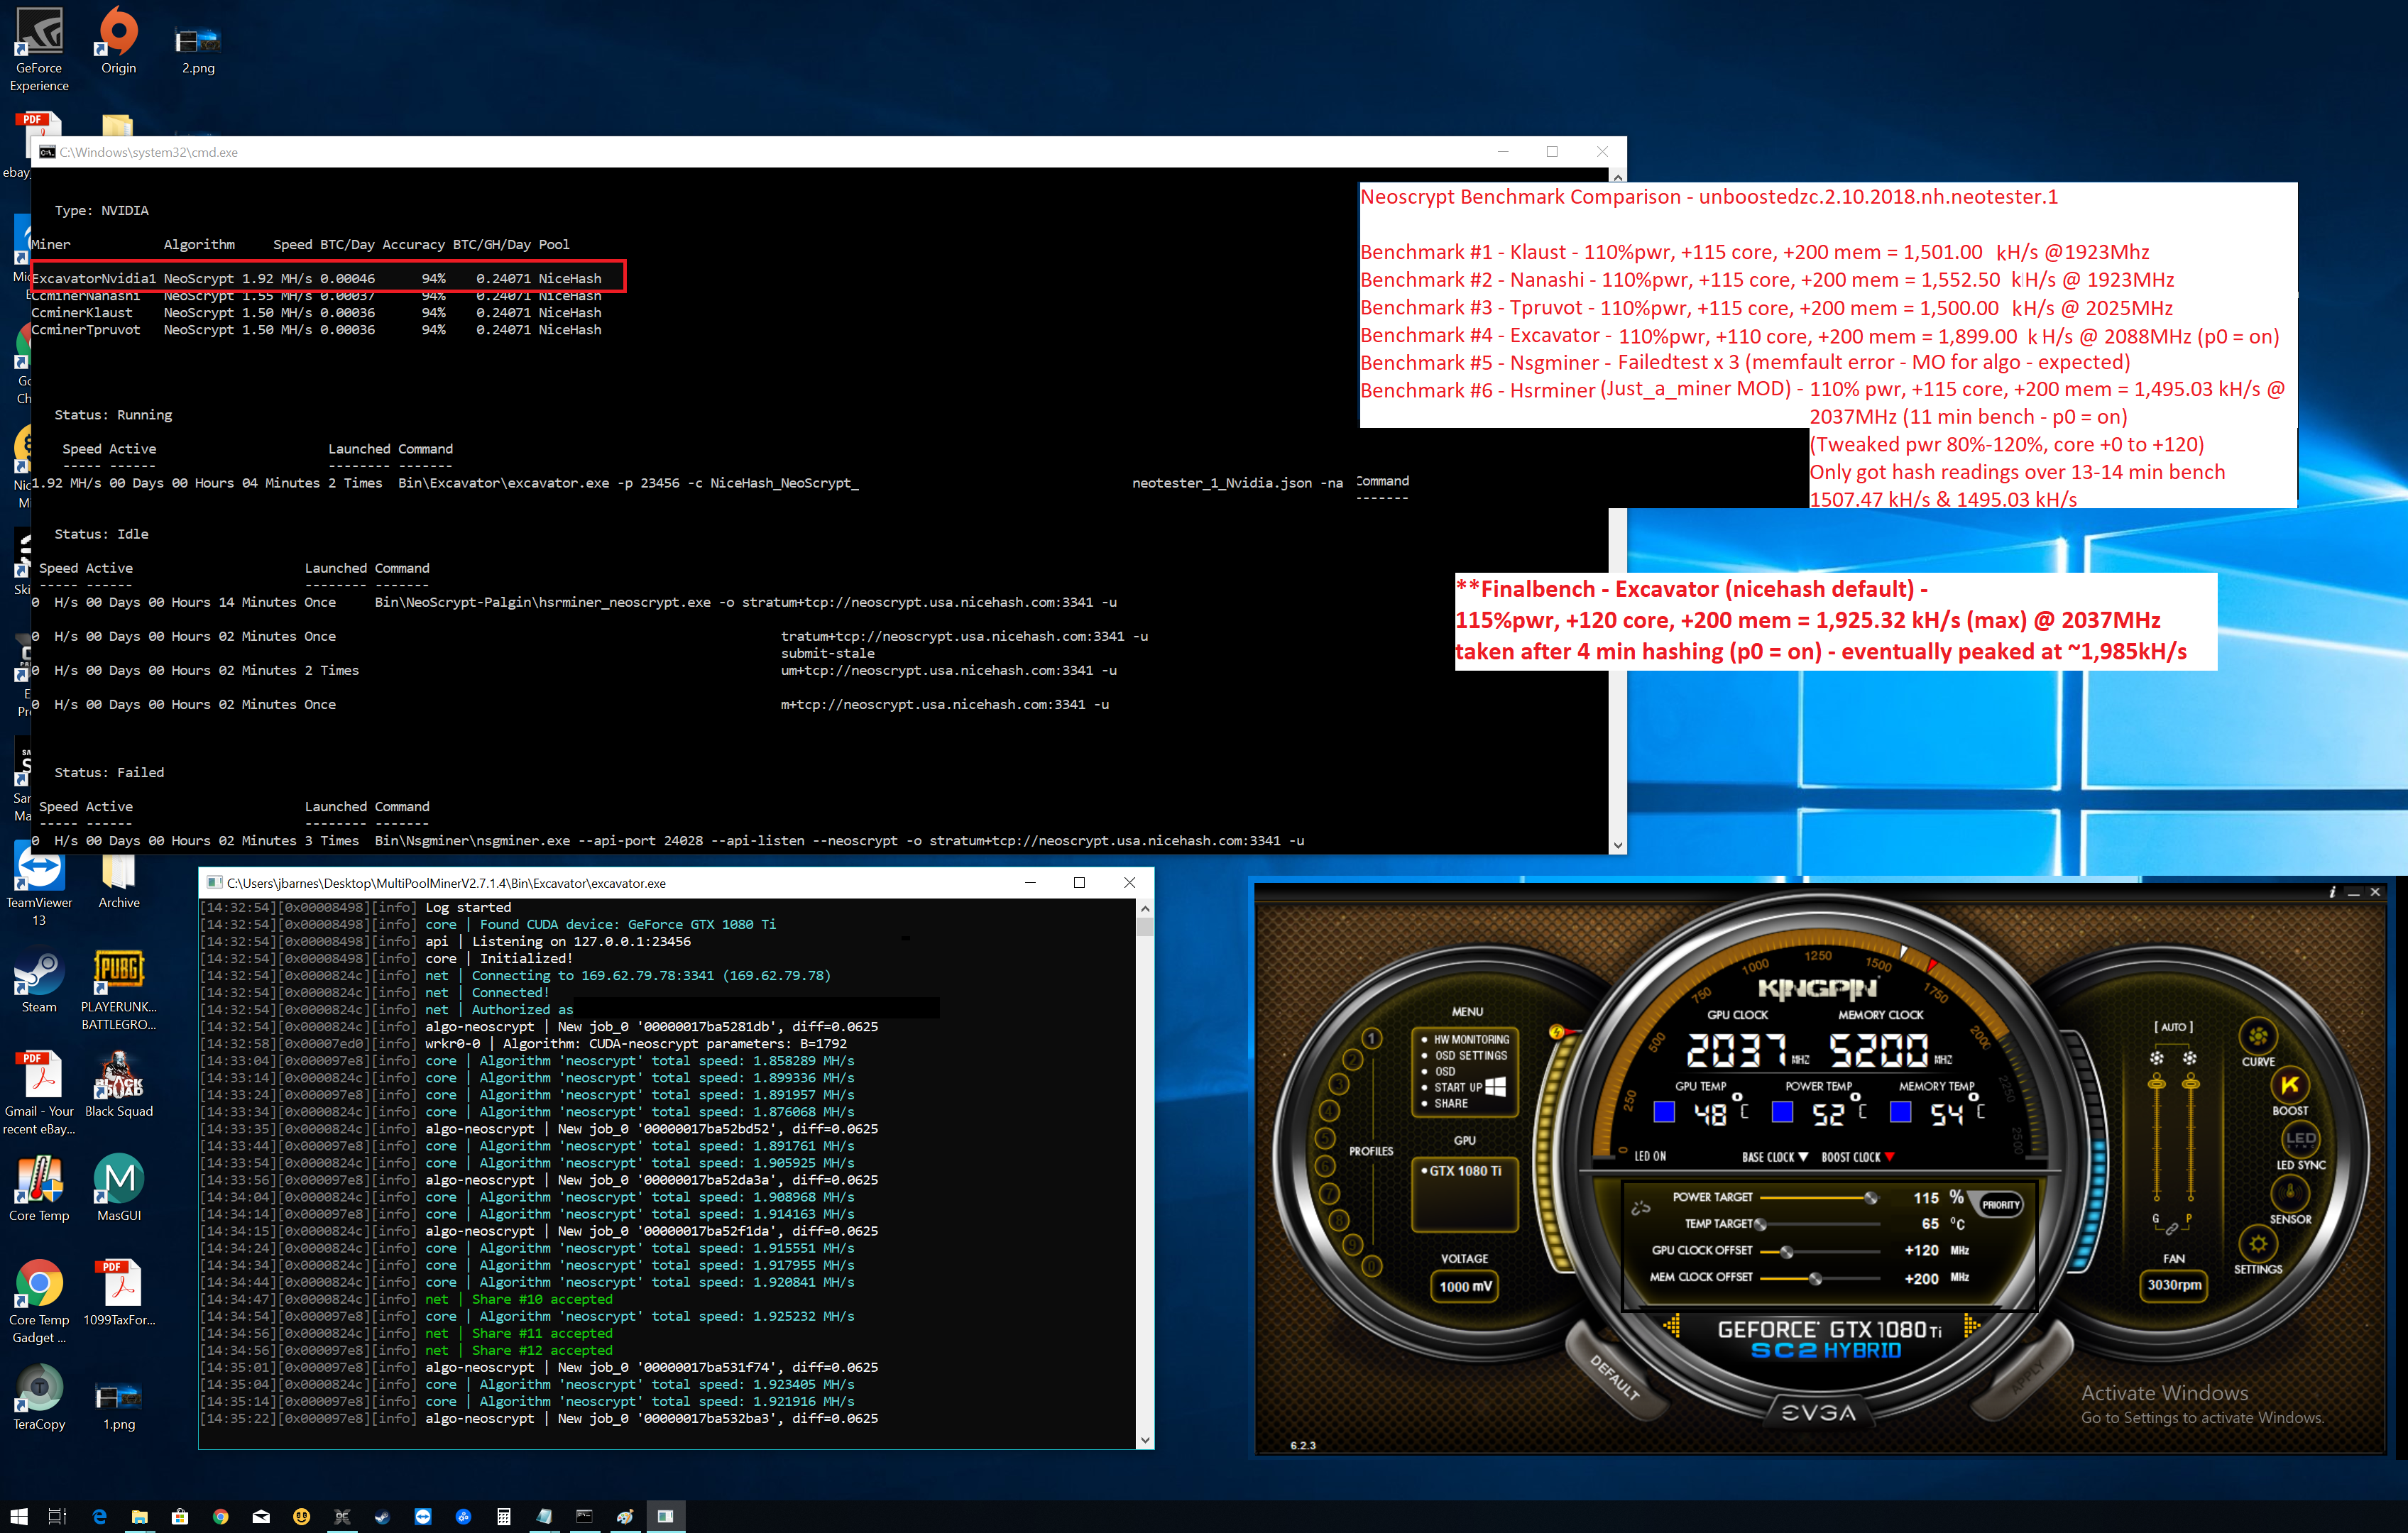
Task: Open the Black Squad desktop icon
Action: [x=119, y=1085]
